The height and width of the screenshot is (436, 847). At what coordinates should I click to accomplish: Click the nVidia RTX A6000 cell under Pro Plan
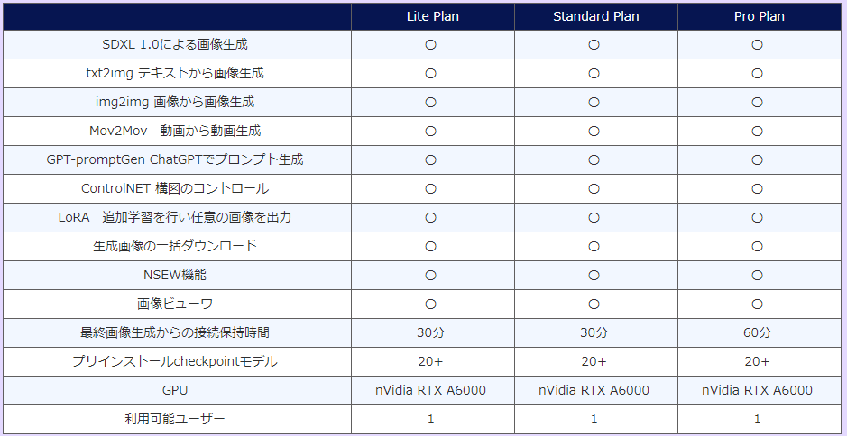point(758,390)
